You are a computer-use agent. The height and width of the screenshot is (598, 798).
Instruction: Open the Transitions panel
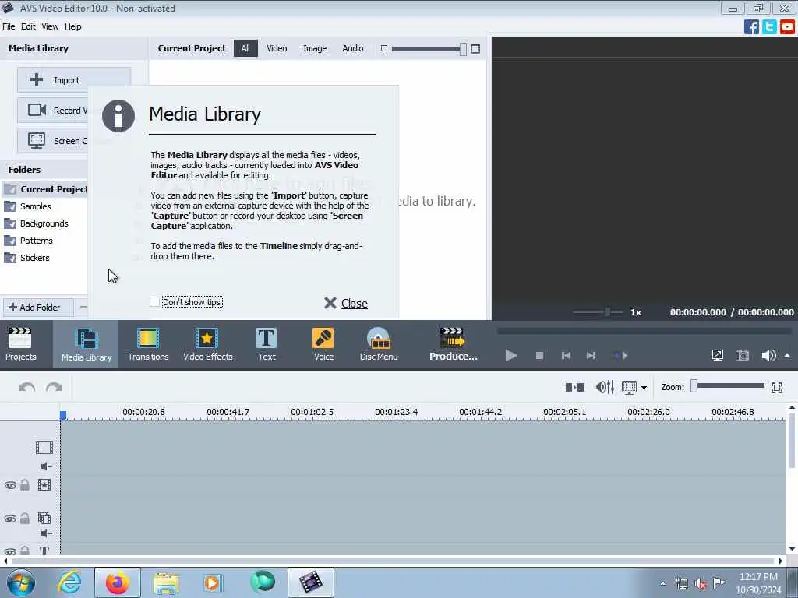click(x=148, y=343)
